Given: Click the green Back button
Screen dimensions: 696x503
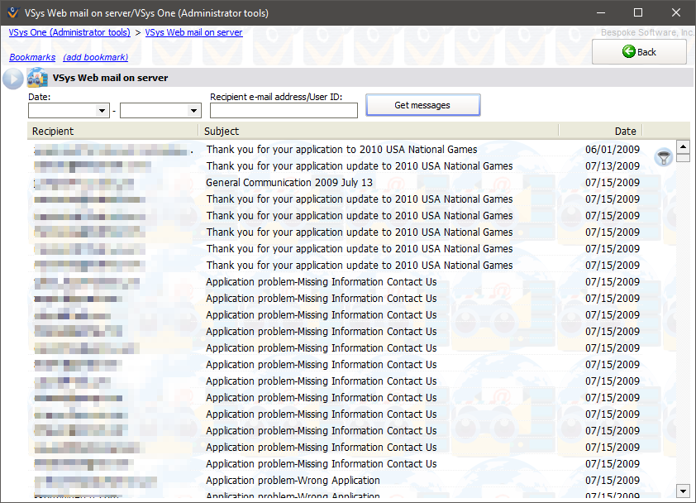Looking at the screenshot, I should point(639,52).
